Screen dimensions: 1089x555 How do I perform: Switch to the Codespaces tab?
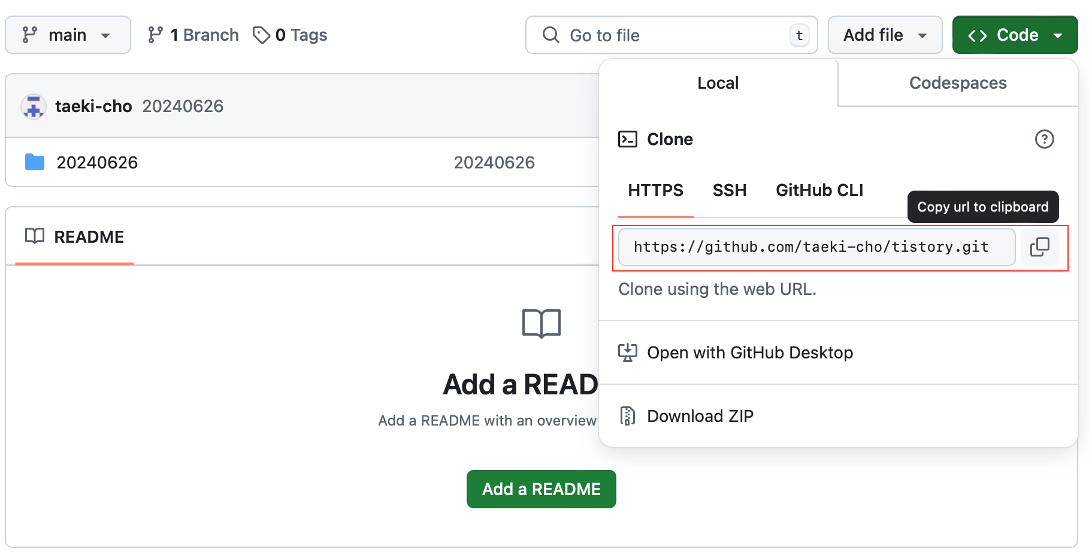pos(958,83)
